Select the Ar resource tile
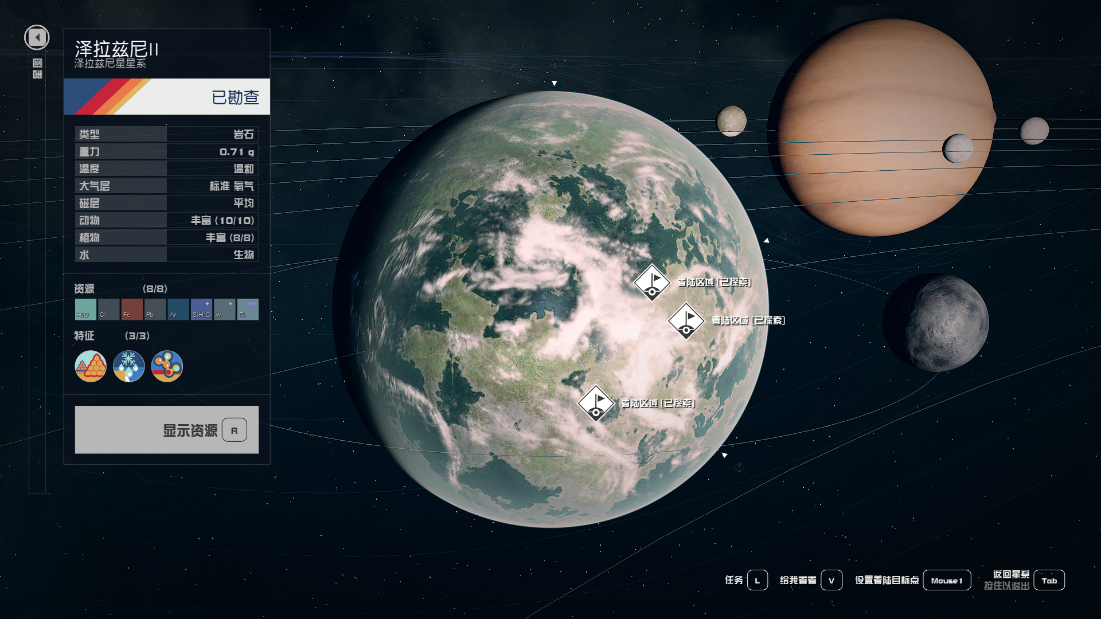 (178, 309)
